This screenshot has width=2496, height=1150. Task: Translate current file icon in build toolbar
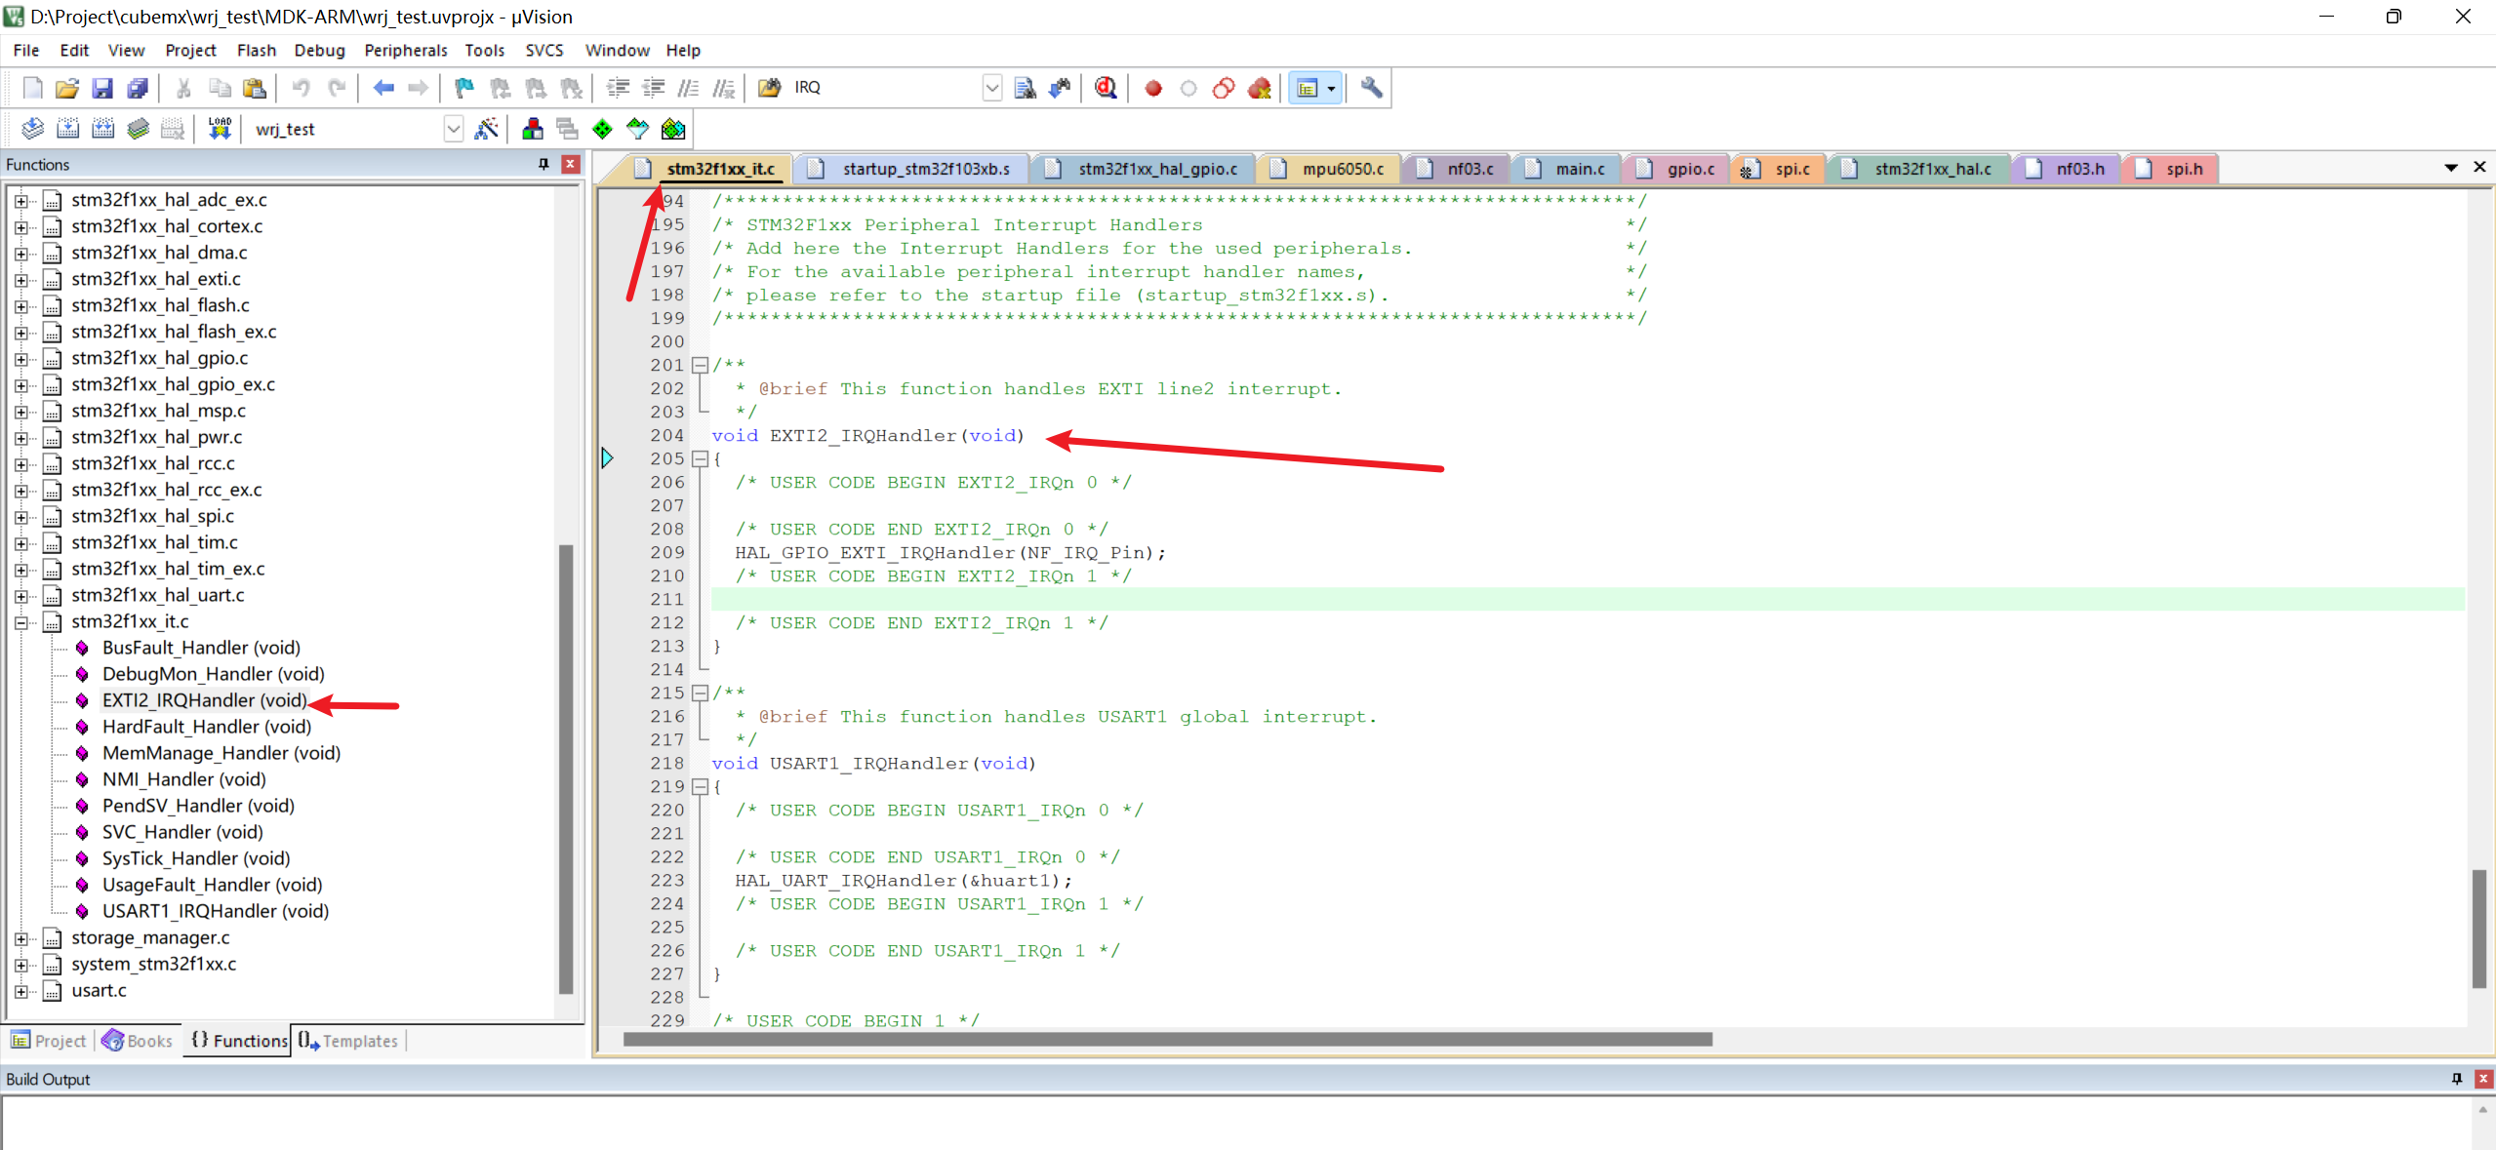32,129
